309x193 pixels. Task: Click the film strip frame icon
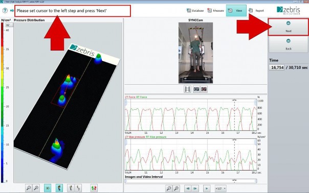click(187, 89)
